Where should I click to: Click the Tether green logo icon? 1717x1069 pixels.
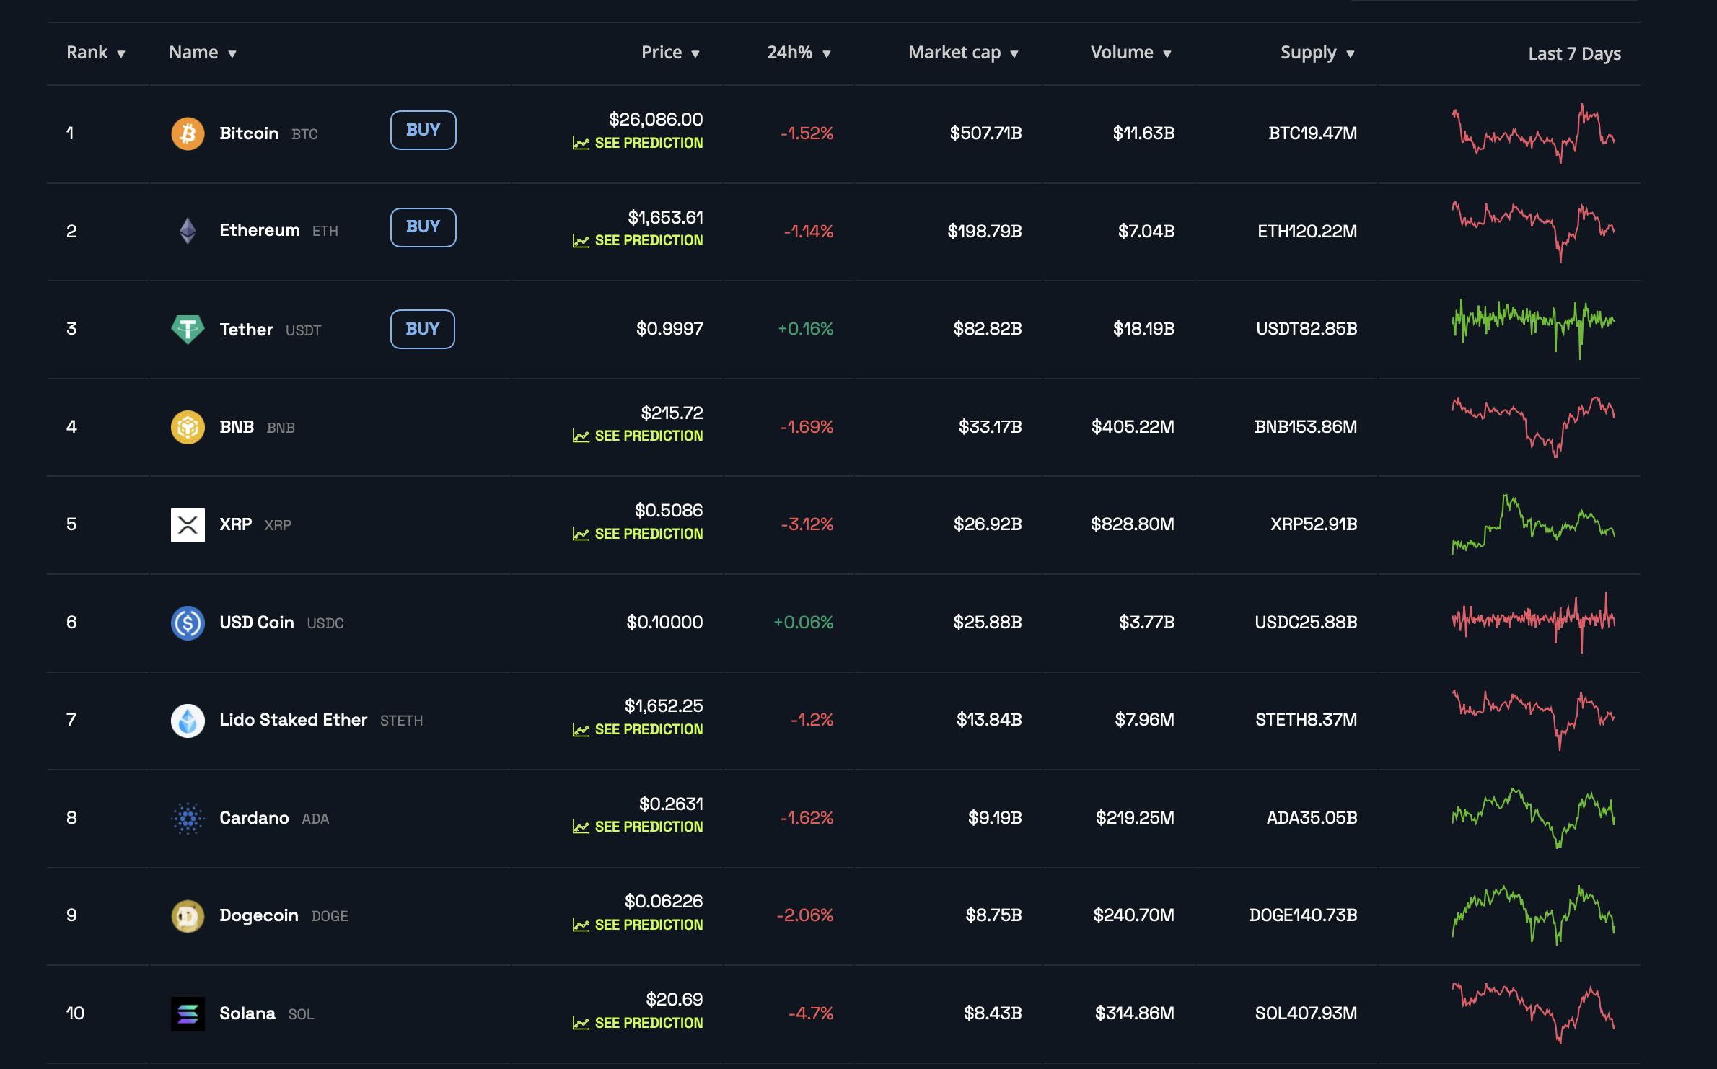point(188,329)
